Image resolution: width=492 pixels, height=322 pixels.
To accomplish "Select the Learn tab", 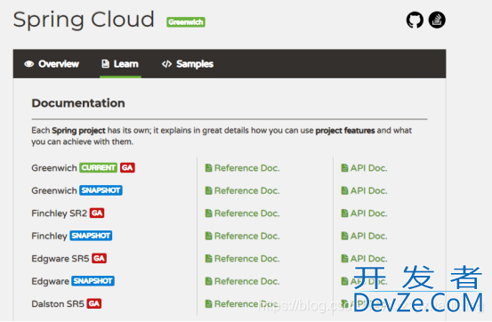I will click(x=120, y=64).
